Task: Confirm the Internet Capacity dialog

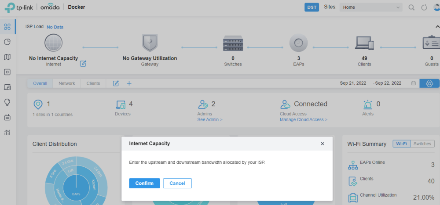Action: click(x=144, y=183)
